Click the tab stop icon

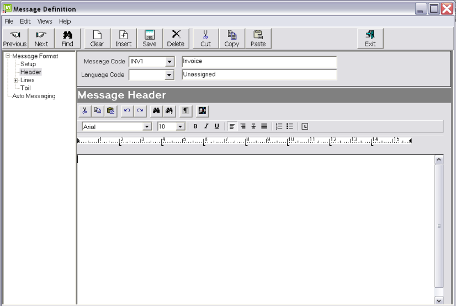pos(305,126)
